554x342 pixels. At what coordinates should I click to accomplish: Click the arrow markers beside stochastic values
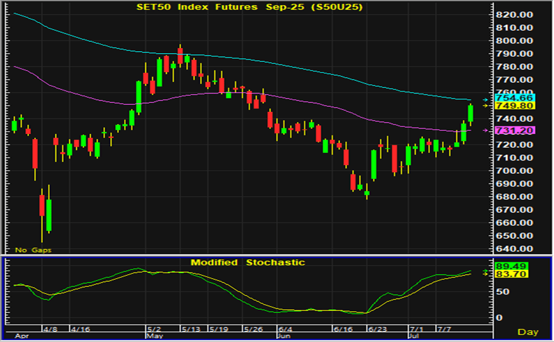tap(486, 272)
